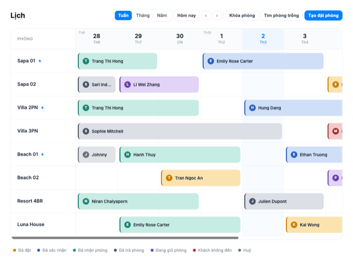Open Li Wei Zhang booking

pos(159,85)
